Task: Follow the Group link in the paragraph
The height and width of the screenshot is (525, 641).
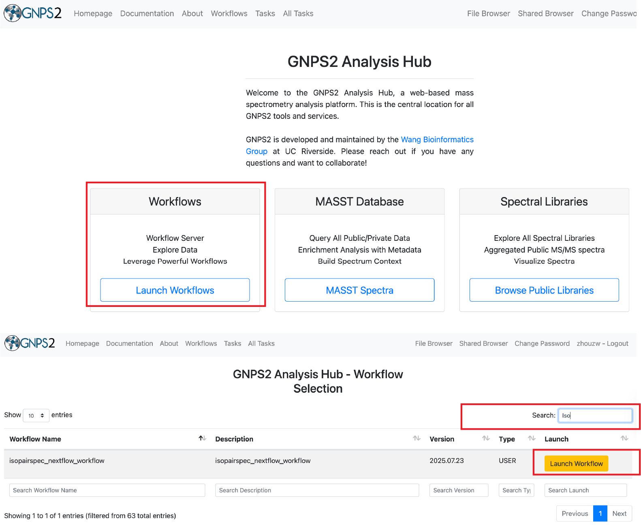Action: (256, 151)
